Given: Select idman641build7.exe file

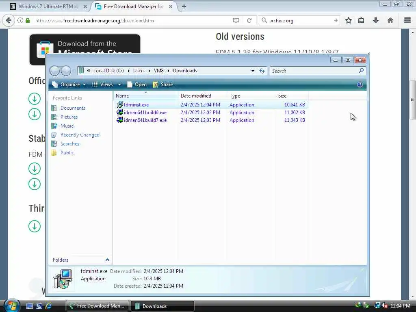Looking at the screenshot, I should click(211, 120).
